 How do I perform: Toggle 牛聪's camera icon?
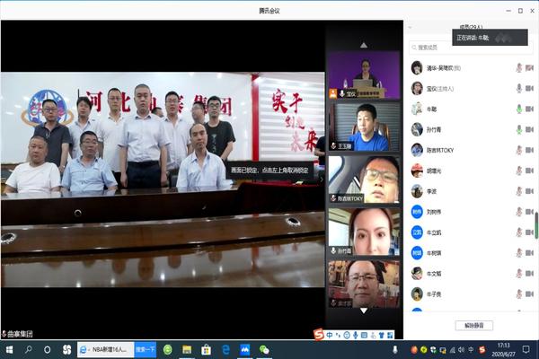tap(529, 109)
